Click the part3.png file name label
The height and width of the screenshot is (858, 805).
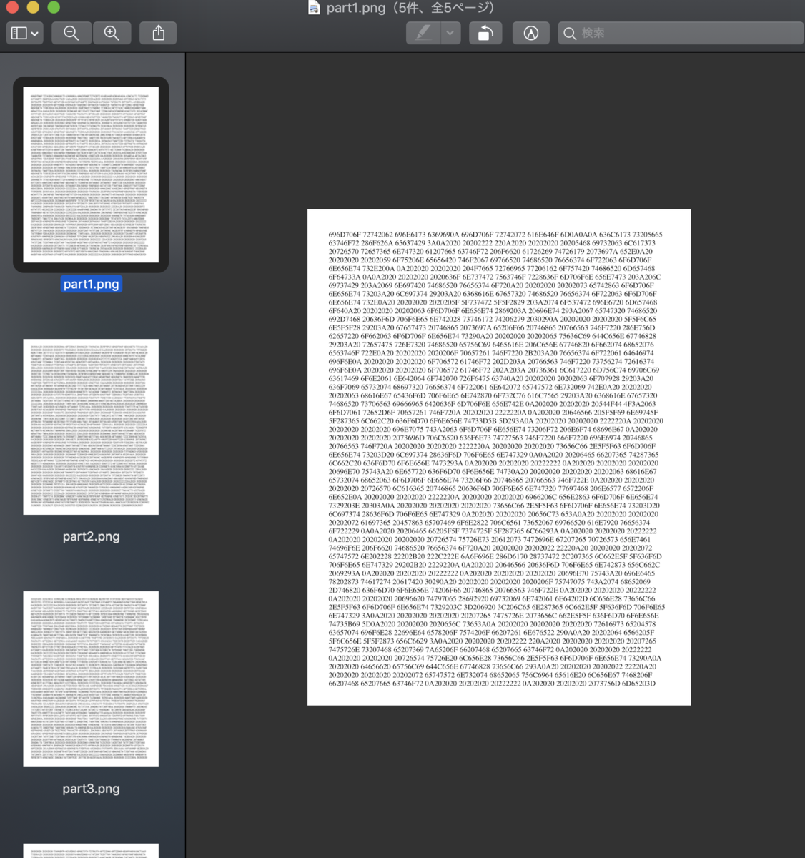91,789
